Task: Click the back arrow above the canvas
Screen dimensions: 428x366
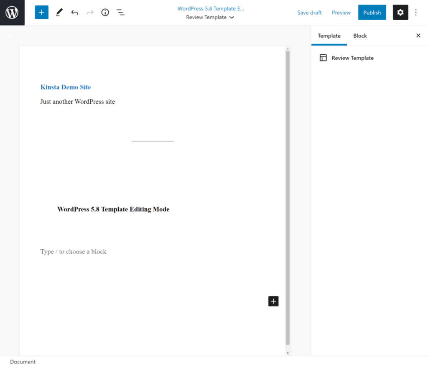Action: 9,36
